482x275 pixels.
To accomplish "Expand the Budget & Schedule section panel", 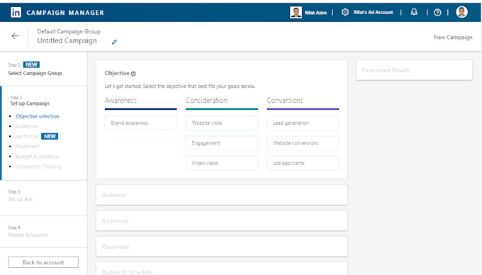I will tap(222, 269).
